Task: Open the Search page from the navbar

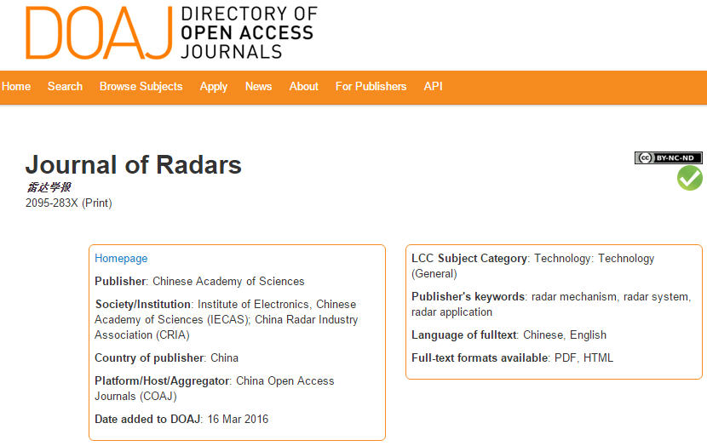Action: pos(65,86)
